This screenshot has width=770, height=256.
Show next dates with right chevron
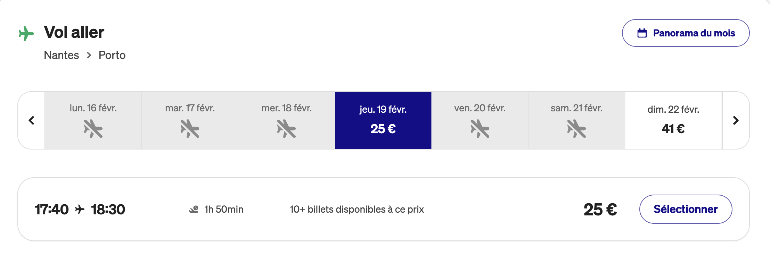pos(736,120)
